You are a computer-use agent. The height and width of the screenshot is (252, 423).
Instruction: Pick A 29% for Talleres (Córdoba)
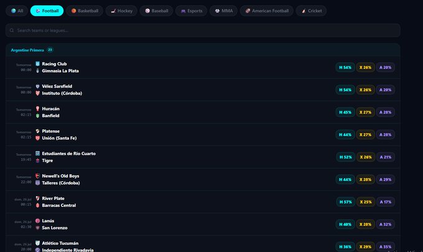(x=386, y=179)
